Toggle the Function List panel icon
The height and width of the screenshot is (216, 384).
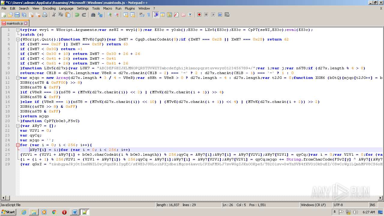coord(176,15)
